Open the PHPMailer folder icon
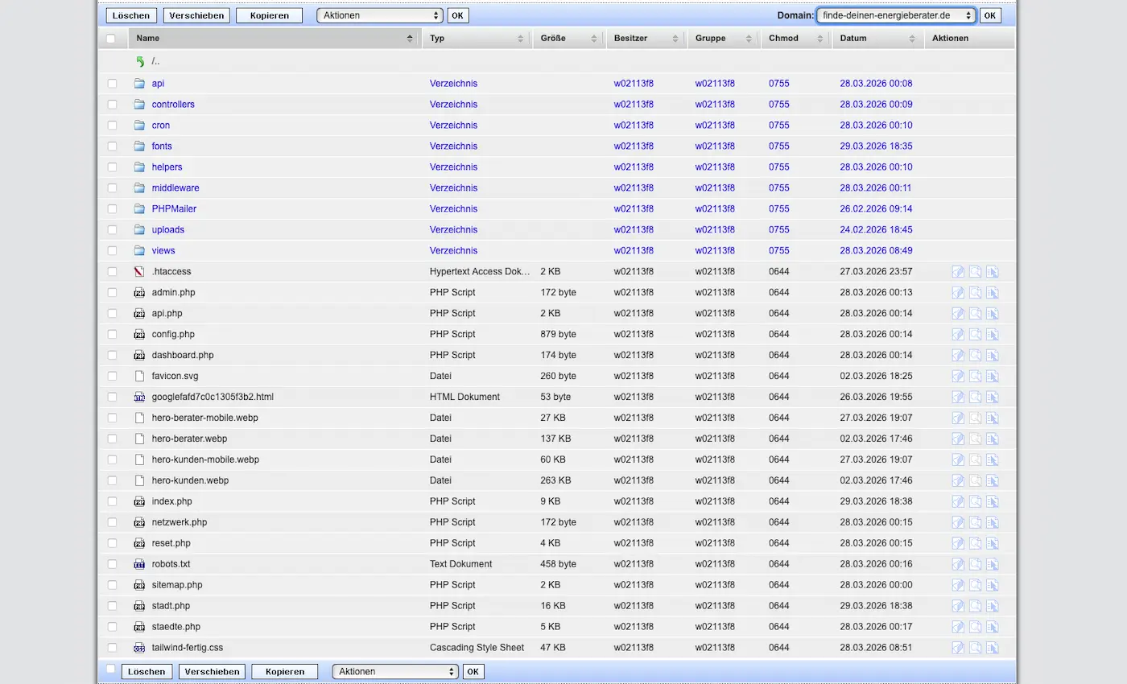The image size is (1127, 684). pyautogui.click(x=140, y=208)
